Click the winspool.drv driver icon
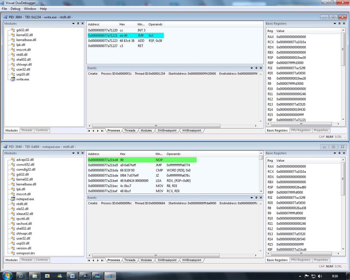Image resolution: width=350 pixels, height=280 pixels. tap(13, 253)
